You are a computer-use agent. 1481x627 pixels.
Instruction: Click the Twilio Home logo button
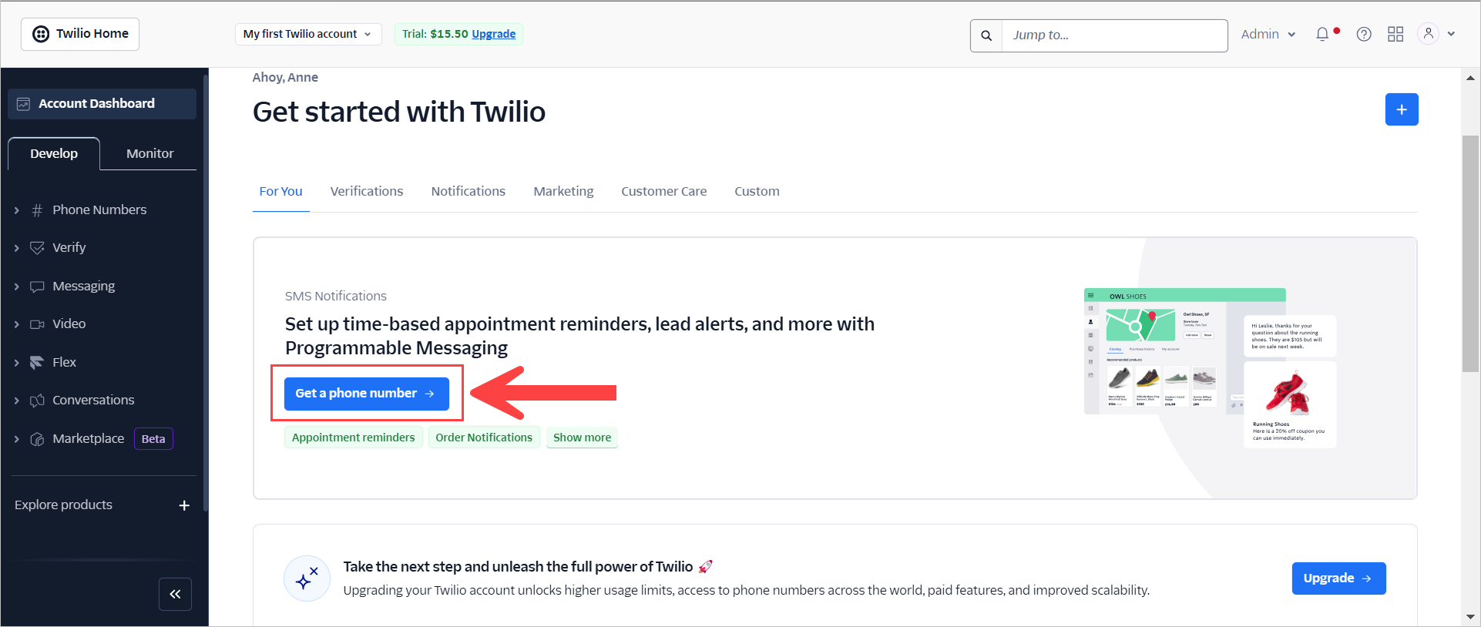80,34
